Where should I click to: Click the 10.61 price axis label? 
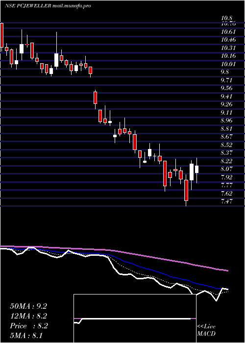[x=228, y=32]
